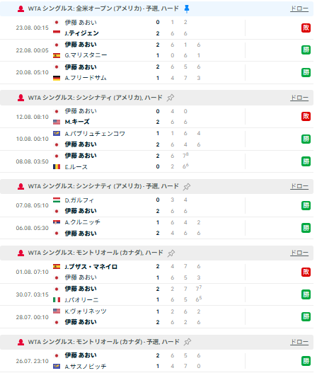The width and height of the screenshot is (317, 373).
Task: Open the WTA player icon for US Open header
Action: pyautogui.click(x=21, y=8)
